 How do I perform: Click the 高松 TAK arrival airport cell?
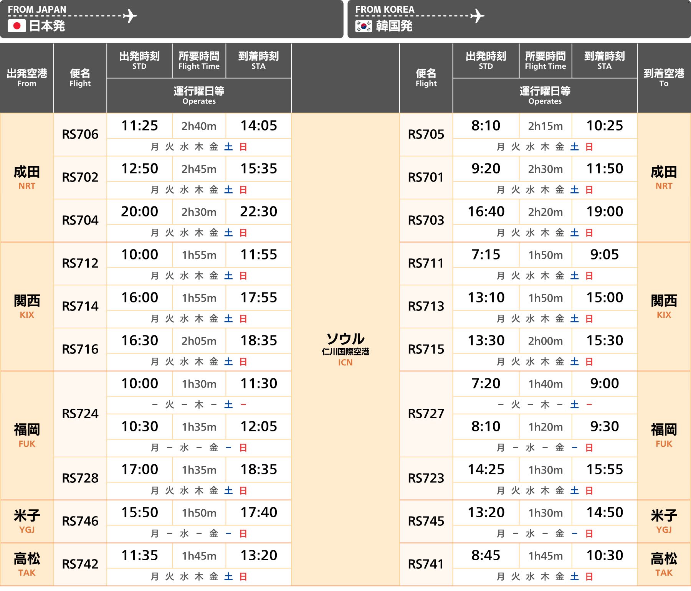(664, 564)
